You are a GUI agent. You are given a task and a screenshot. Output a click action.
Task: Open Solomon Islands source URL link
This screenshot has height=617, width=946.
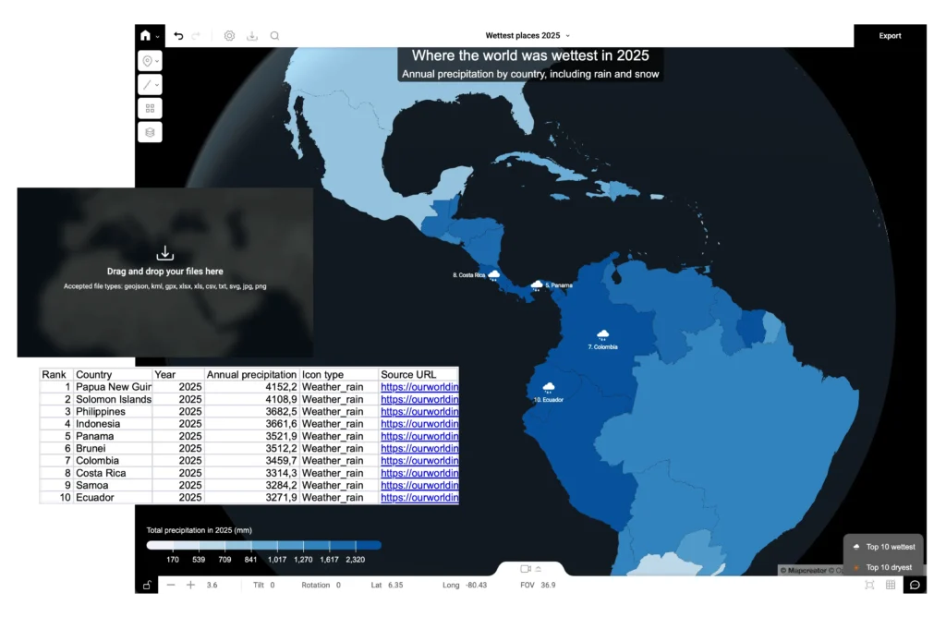coord(419,399)
